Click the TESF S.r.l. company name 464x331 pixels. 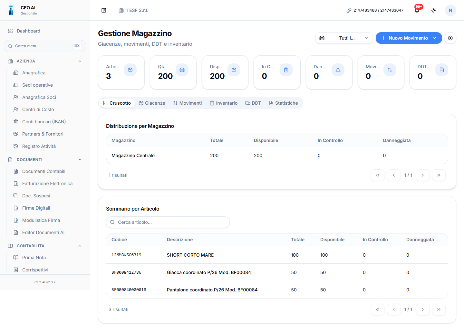137,10
